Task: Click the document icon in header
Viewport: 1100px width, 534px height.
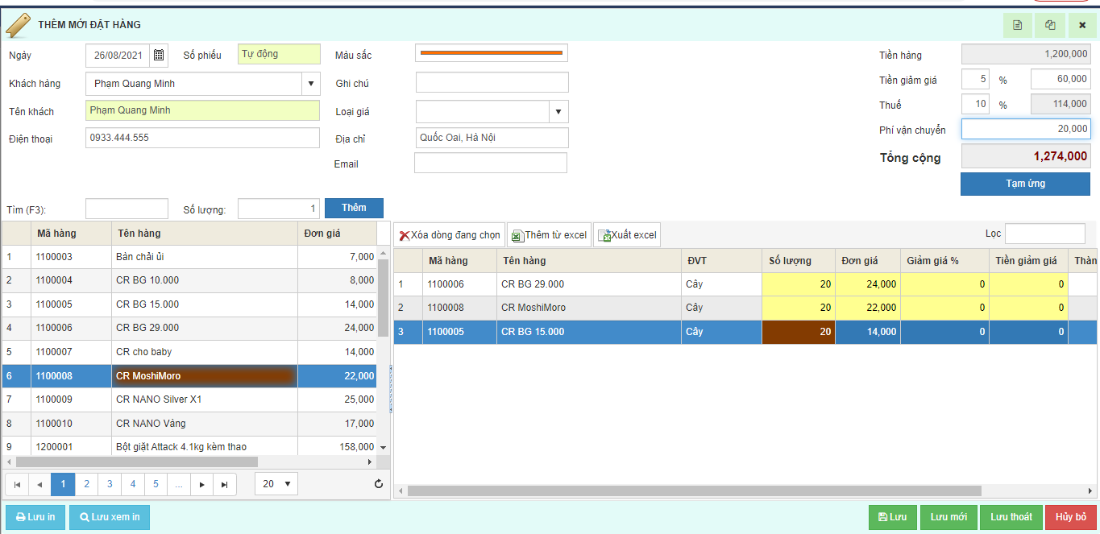Action: 1017,25
